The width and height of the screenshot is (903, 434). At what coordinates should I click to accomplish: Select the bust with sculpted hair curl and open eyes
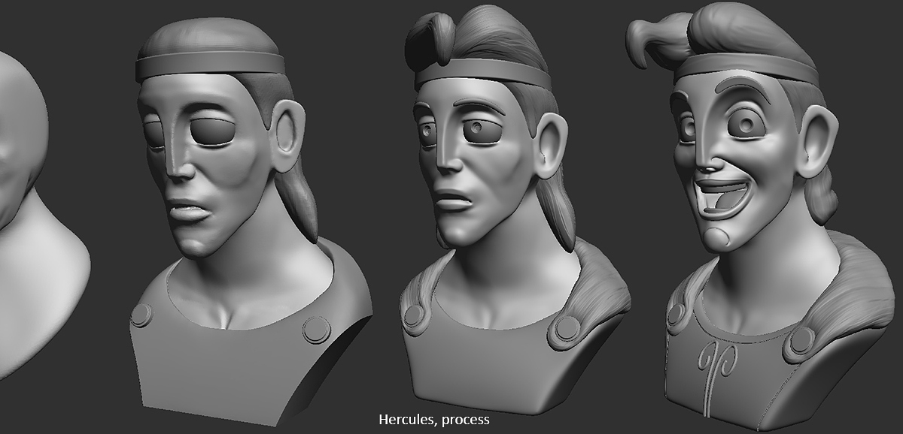[514, 210]
